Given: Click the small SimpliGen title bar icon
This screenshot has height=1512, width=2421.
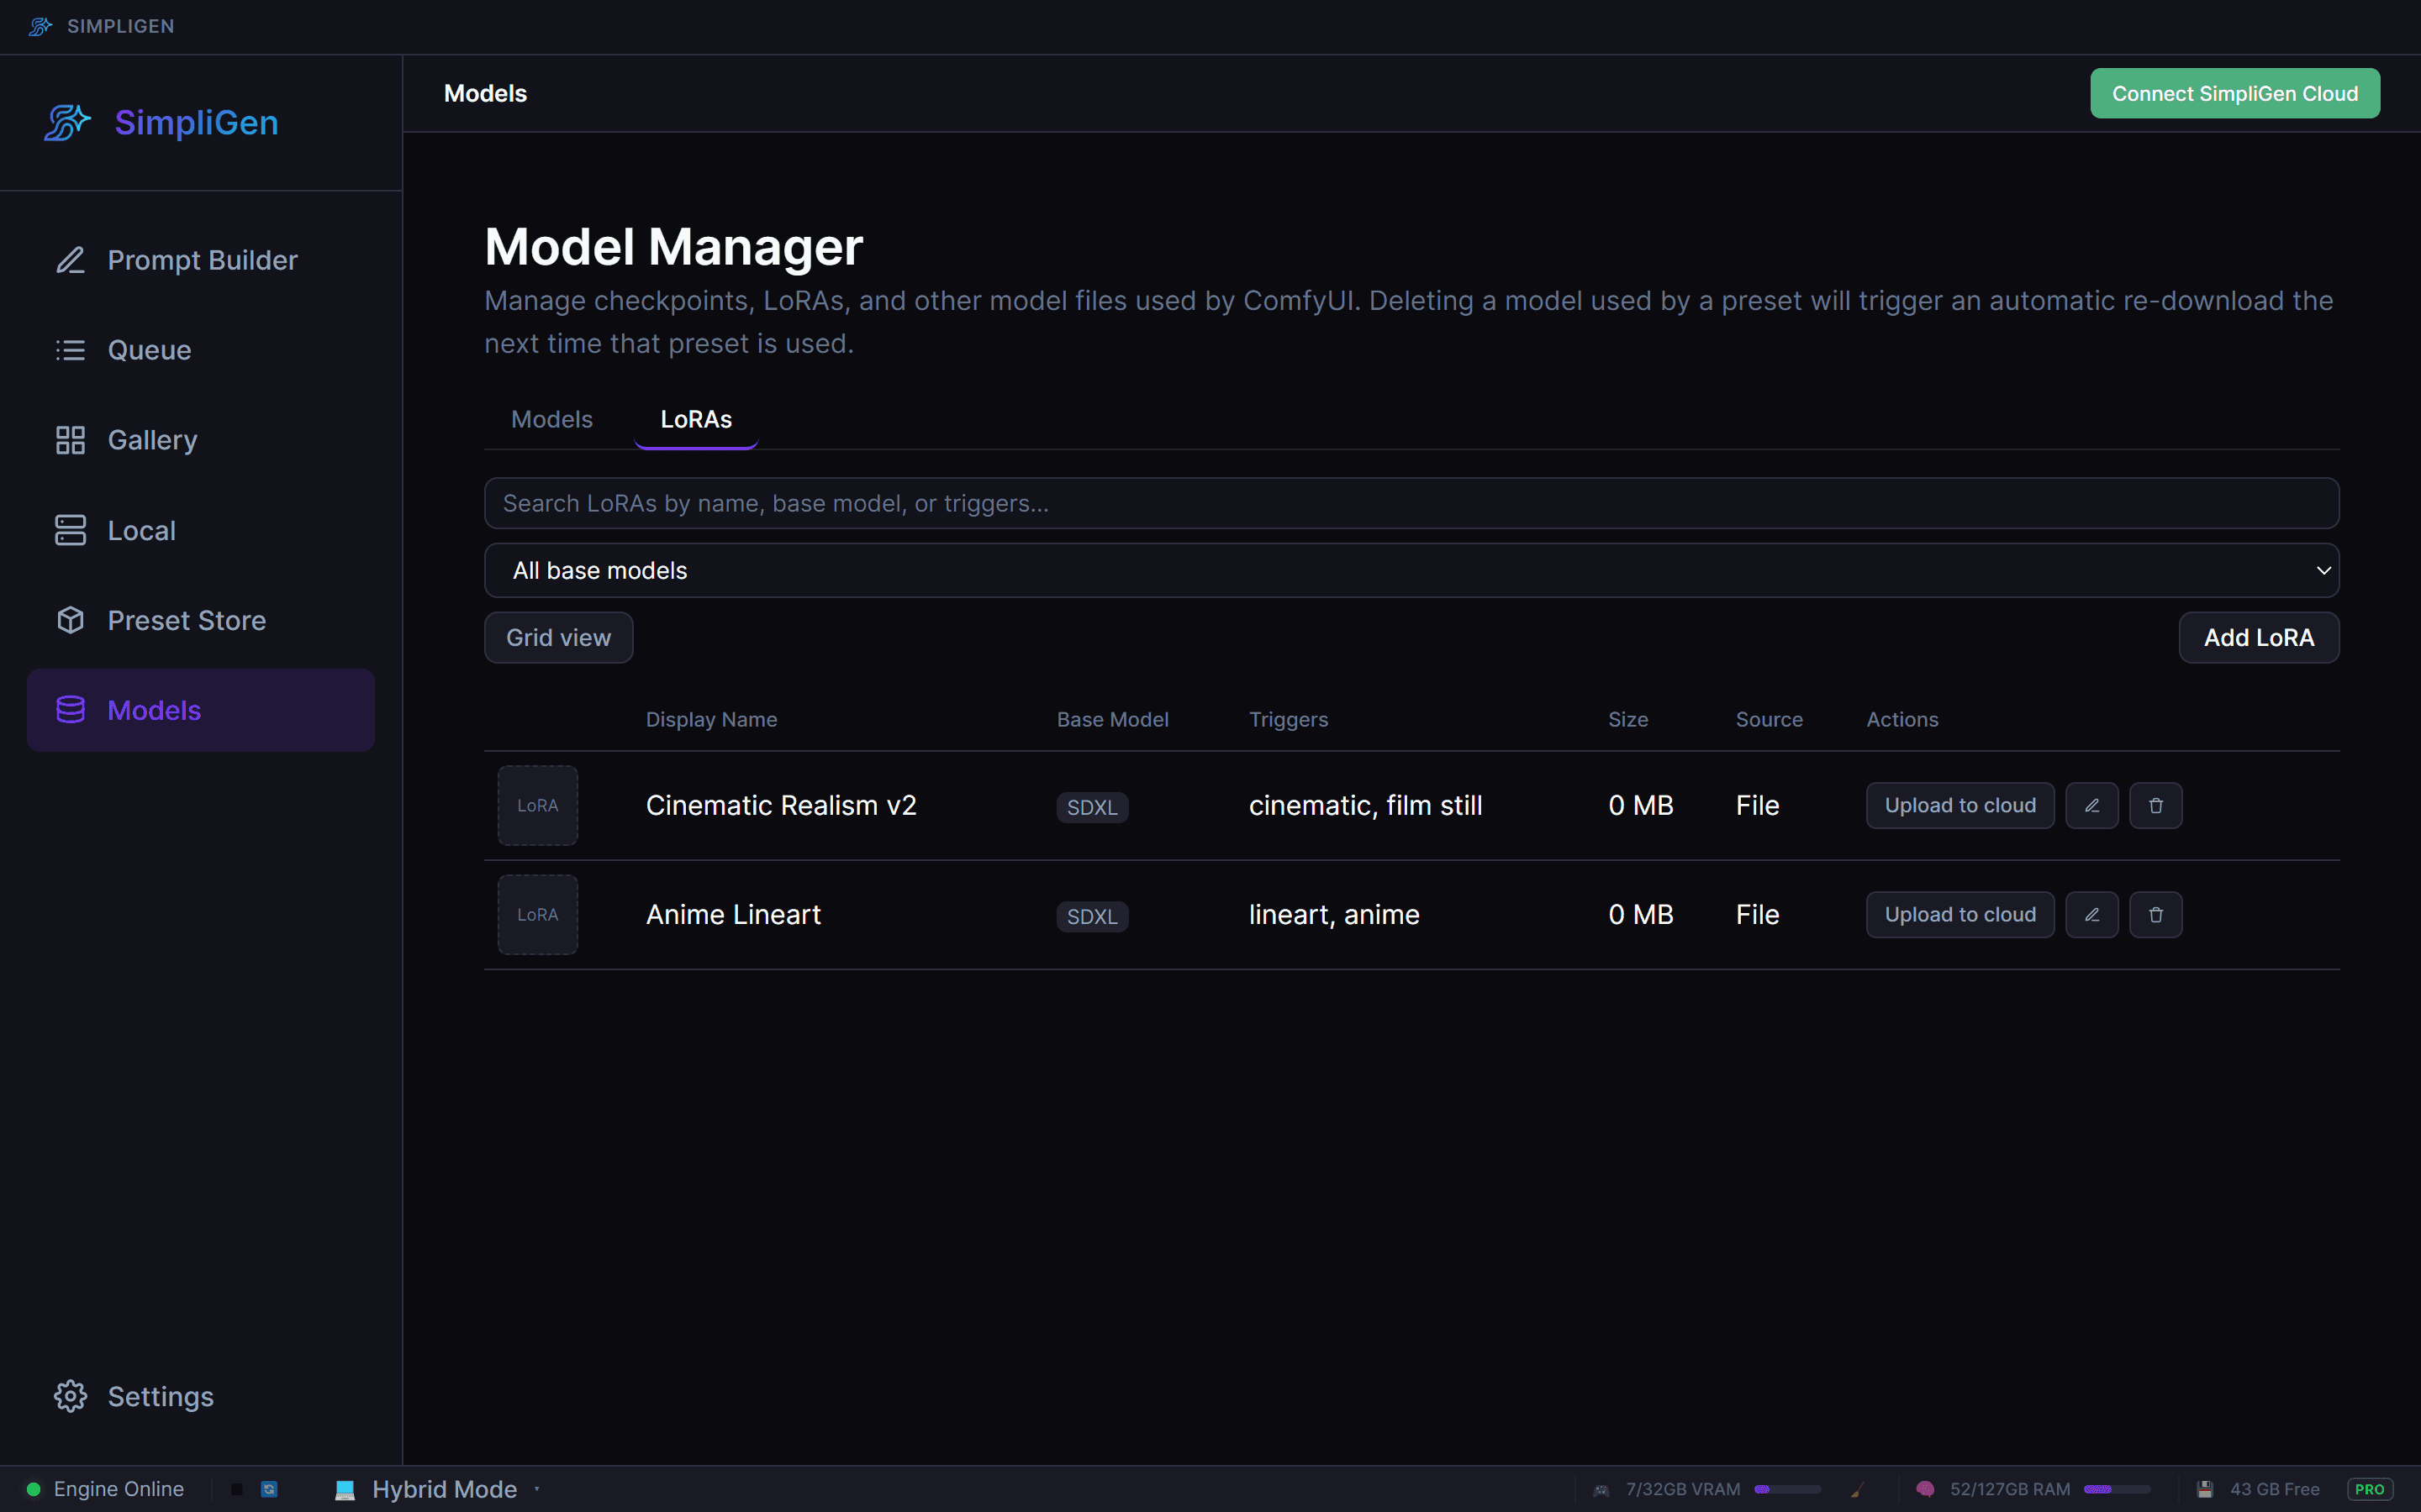Looking at the screenshot, I should pos(40,26).
